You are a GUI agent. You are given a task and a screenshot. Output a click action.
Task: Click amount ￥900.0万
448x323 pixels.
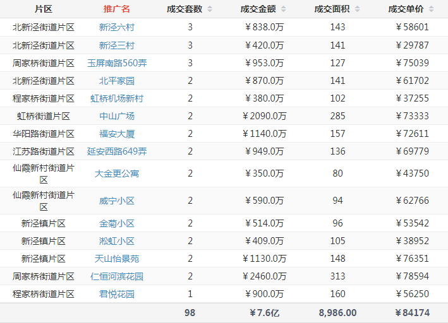[264, 294]
